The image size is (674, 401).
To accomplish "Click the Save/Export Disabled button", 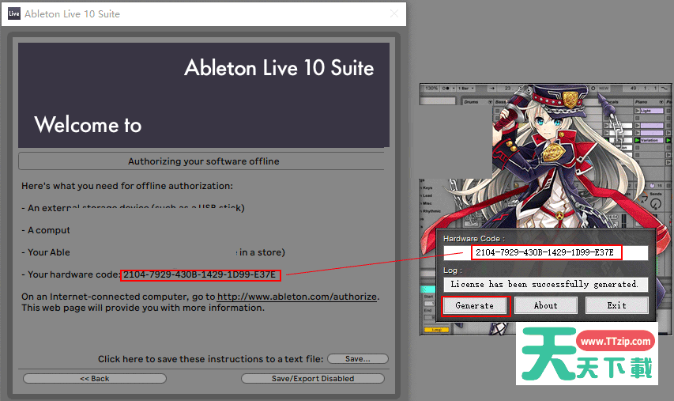I will (313, 379).
